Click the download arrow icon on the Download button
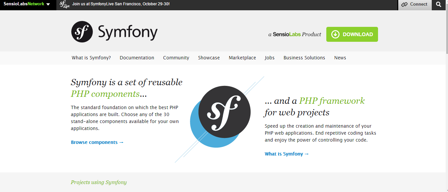Viewport: 448px width, 192px height. (x=335, y=34)
